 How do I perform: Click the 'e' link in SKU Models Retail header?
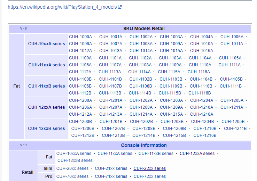click(26, 28)
